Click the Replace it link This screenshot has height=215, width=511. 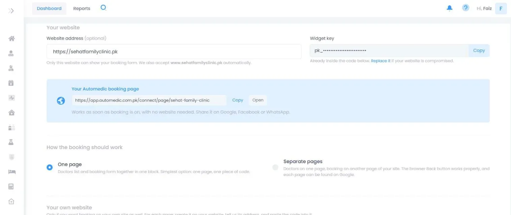coord(381,61)
